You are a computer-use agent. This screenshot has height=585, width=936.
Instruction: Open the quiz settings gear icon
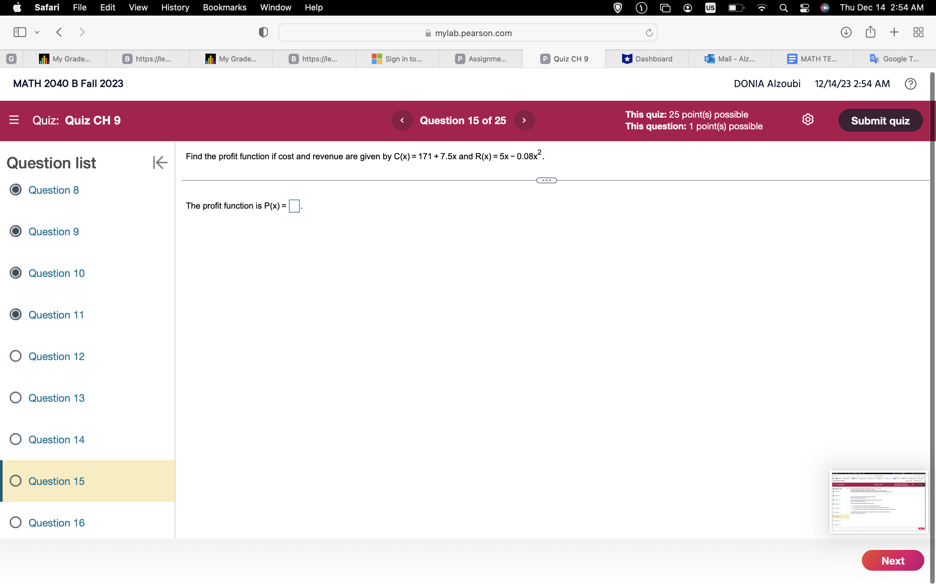click(x=808, y=120)
